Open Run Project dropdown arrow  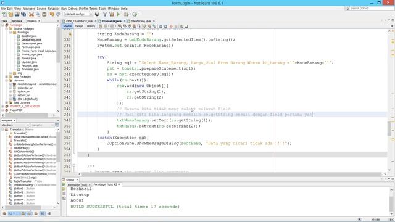point(122,14)
